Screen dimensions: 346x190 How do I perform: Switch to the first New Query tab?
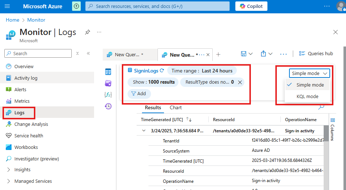click(x=130, y=55)
